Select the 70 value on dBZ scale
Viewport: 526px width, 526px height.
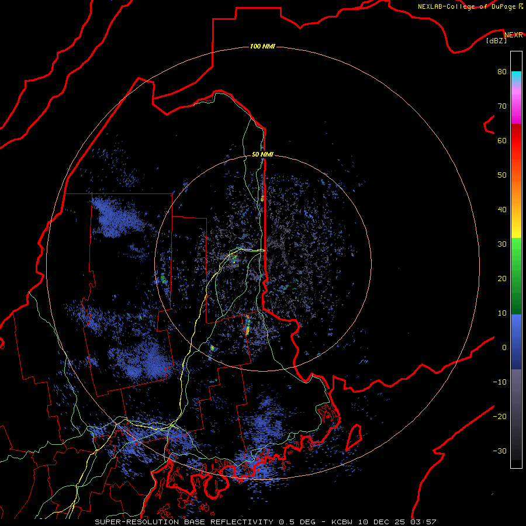point(502,106)
